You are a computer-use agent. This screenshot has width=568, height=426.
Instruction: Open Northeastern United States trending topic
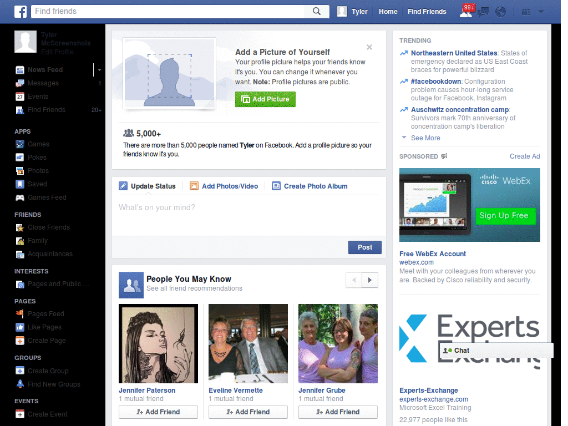tap(454, 53)
